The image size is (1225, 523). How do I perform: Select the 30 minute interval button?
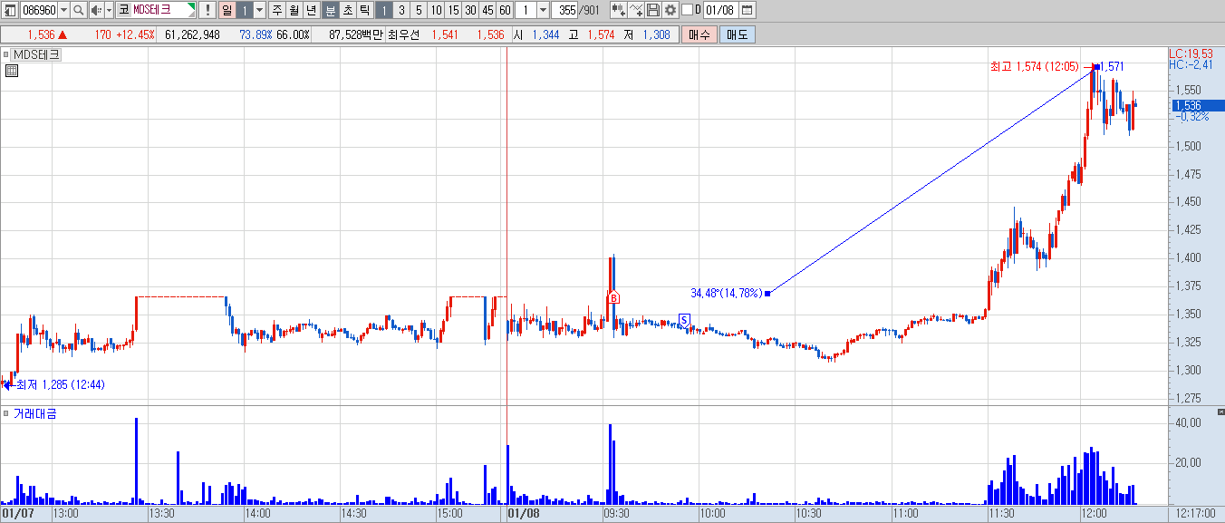pos(470,10)
